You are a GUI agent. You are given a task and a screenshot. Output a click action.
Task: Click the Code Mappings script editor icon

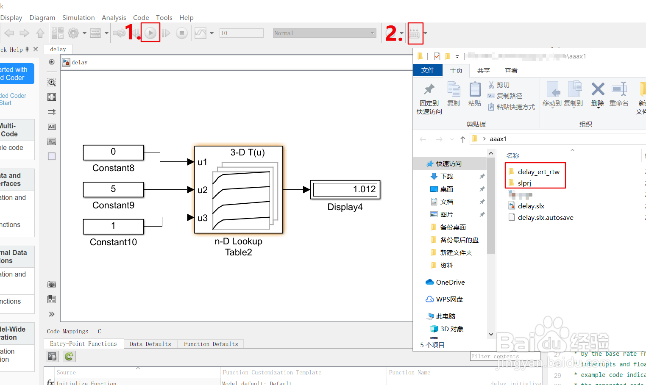(x=52, y=356)
